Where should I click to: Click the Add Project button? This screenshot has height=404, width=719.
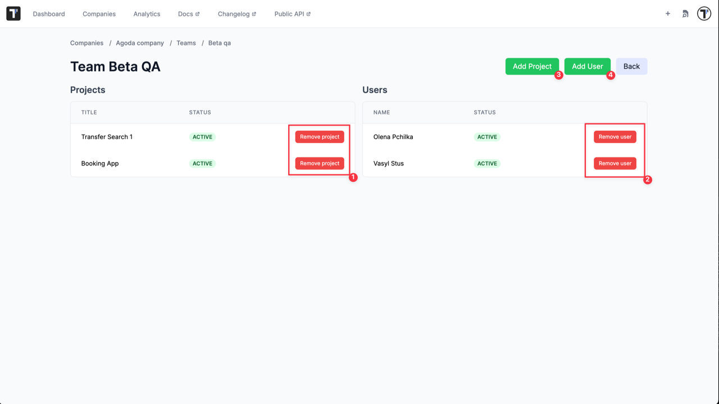[531, 66]
